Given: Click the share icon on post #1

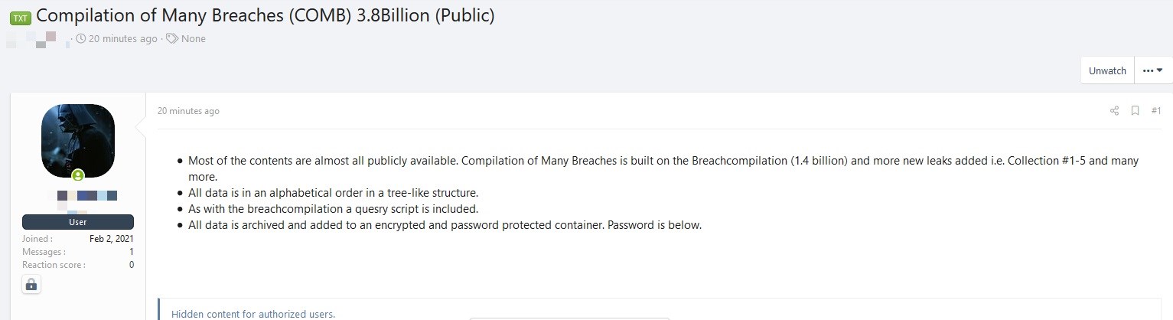Looking at the screenshot, I should pos(1114,111).
